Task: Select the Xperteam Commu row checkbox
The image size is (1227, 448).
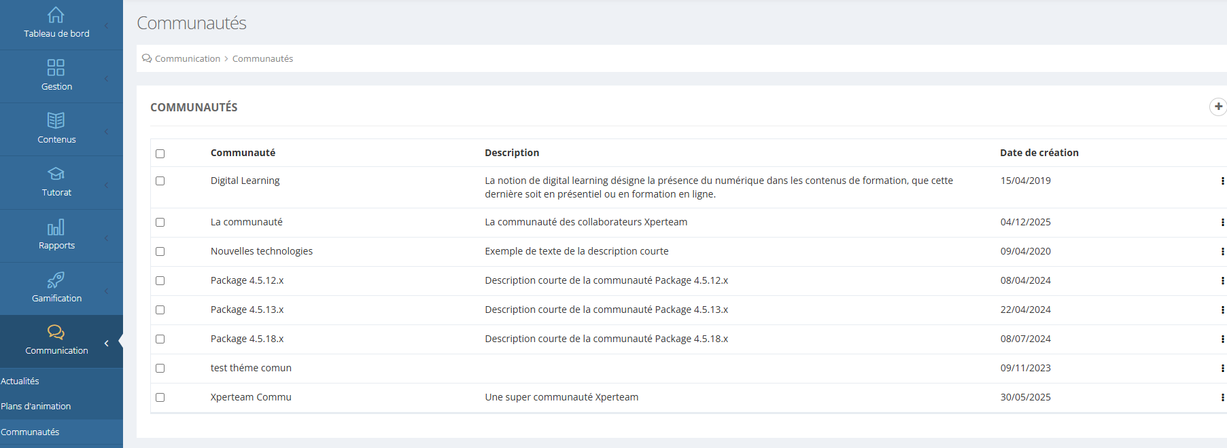Action: [160, 398]
